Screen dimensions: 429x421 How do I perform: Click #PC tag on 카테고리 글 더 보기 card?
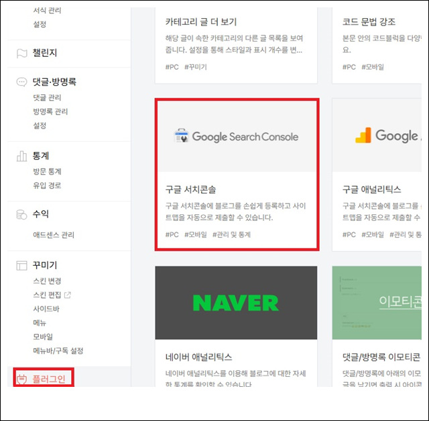coord(172,67)
